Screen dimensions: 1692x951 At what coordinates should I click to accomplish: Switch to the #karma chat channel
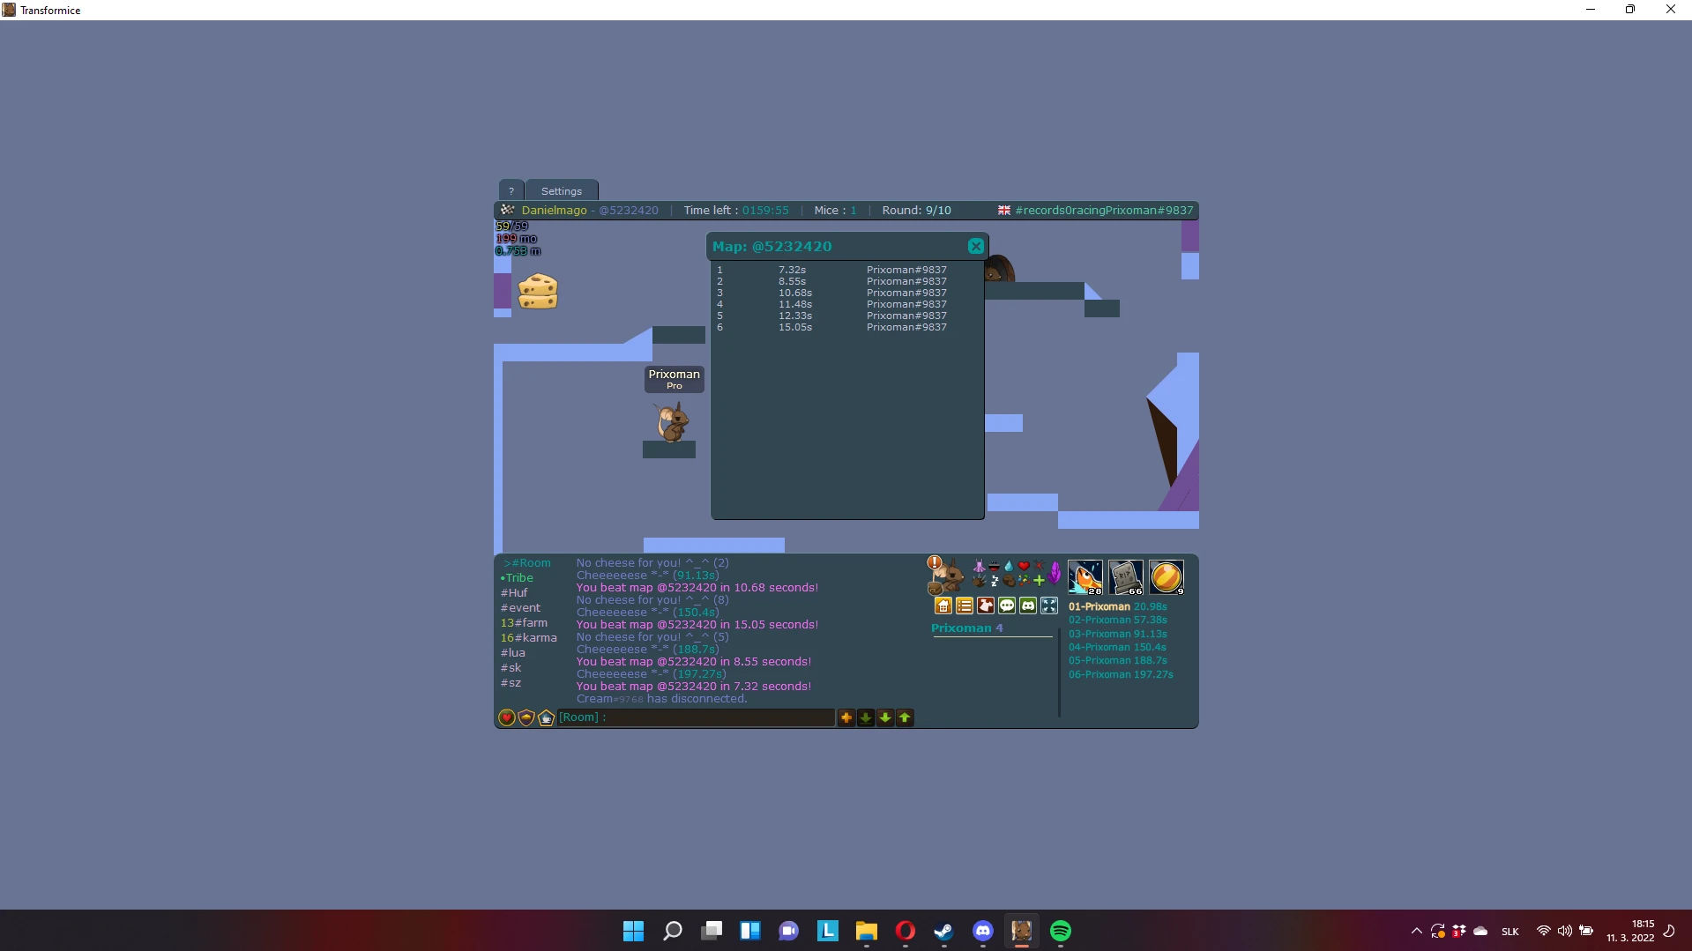tap(528, 638)
